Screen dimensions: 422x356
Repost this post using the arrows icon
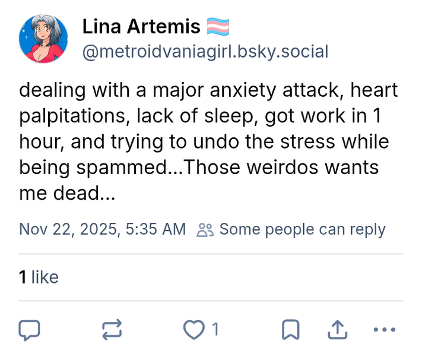coord(112,330)
